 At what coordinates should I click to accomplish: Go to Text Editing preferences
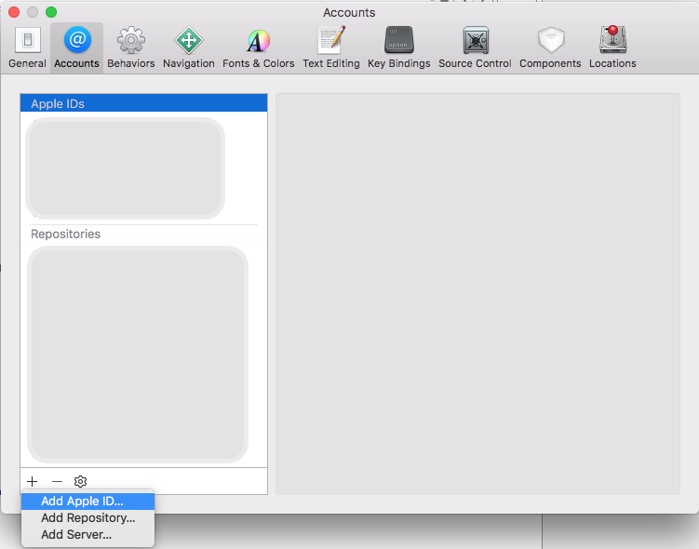point(331,47)
